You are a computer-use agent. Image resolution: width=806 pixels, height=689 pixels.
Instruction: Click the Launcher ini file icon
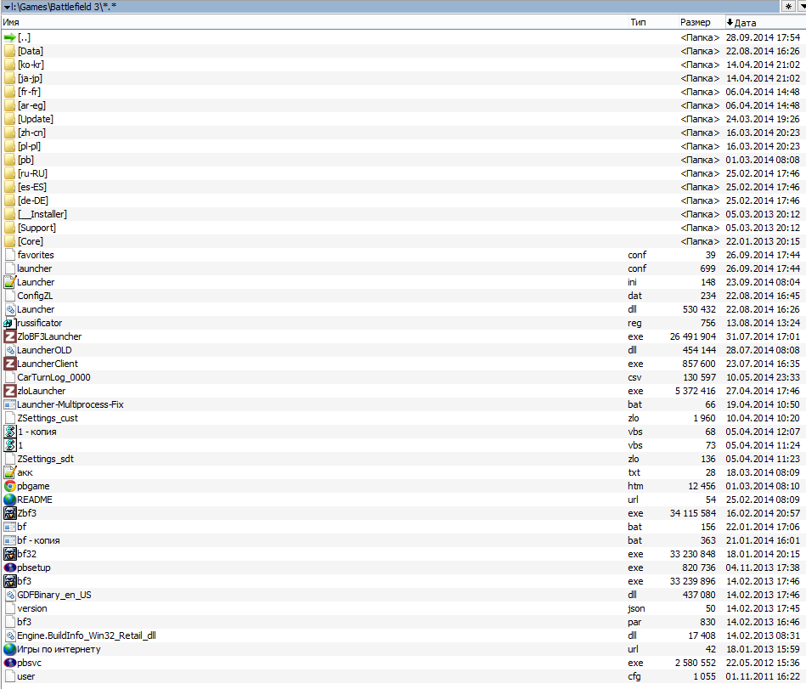[x=9, y=282]
